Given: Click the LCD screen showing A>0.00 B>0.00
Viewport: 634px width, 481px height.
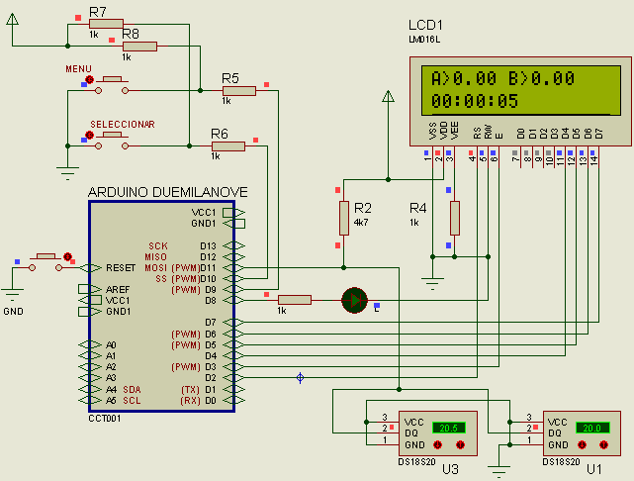Looking at the screenshot, I should click(x=521, y=91).
